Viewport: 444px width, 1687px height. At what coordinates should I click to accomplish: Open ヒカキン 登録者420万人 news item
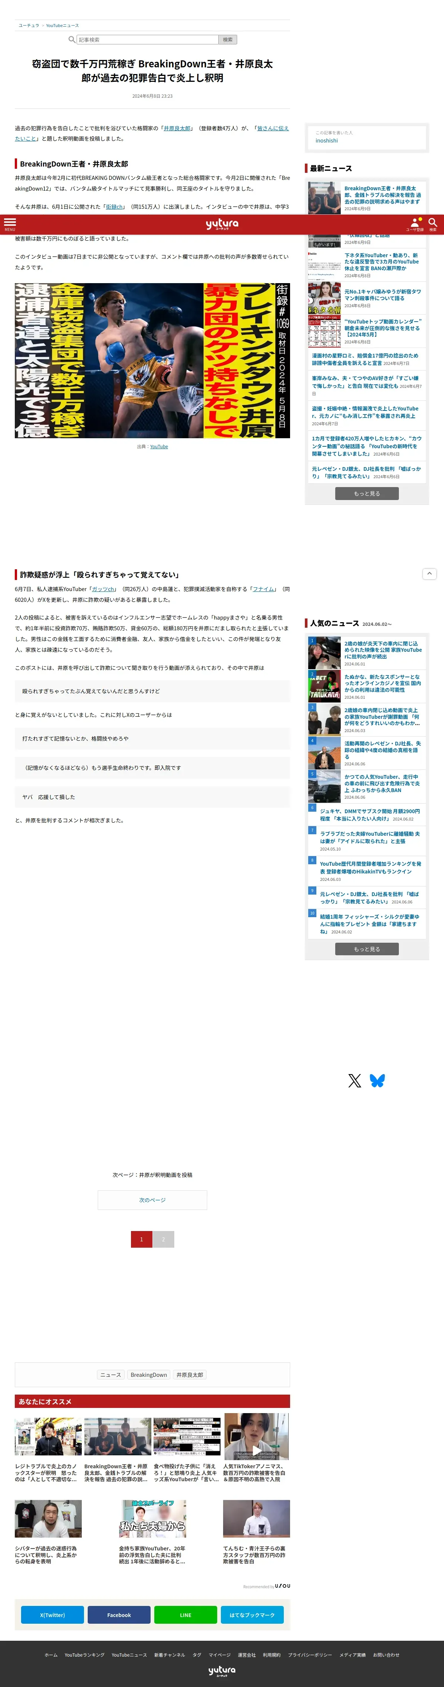point(367,446)
